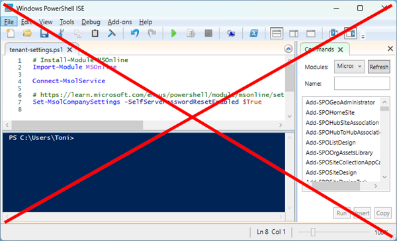The width and height of the screenshot is (397, 241).
Task: Open the File menu
Action: (x=9, y=22)
